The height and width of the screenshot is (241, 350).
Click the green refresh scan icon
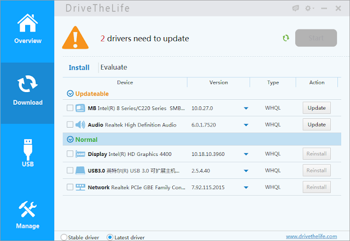(285, 38)
